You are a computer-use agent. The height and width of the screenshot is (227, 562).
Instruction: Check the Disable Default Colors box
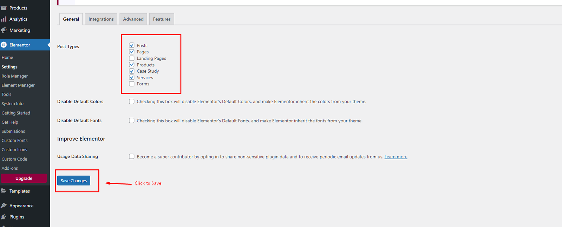[132, 102]
